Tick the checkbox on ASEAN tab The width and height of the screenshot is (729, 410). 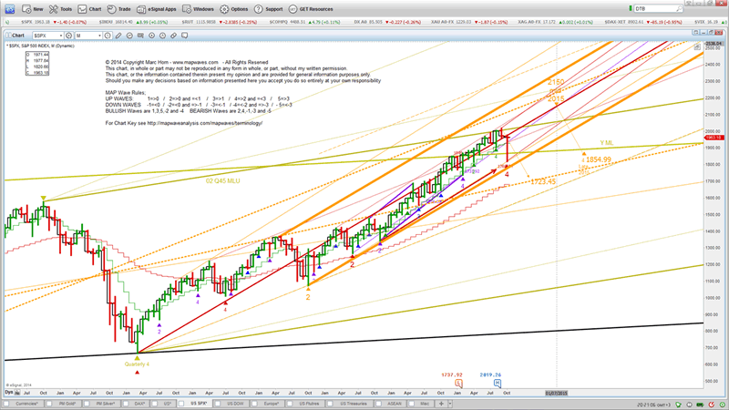pyautogui.click(x=378, y=404)
